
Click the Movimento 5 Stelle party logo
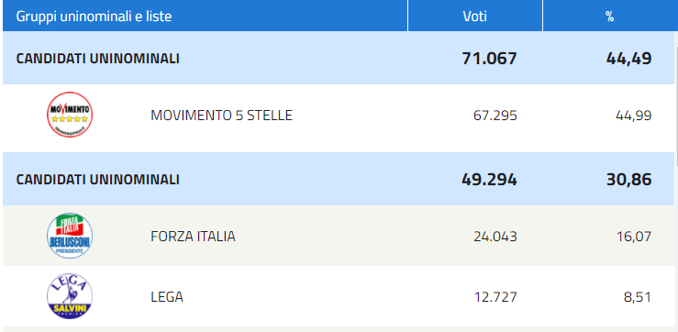[70, 115]
